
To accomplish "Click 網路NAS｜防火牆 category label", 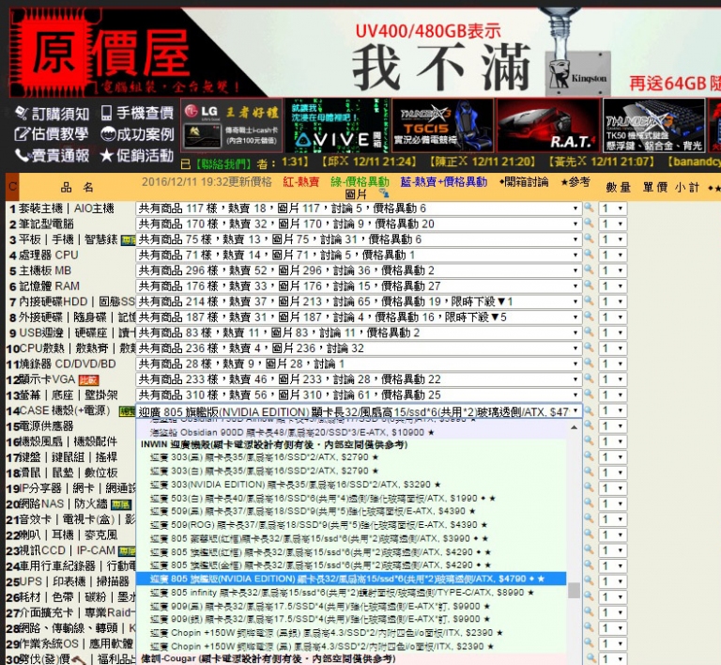I will tap(63, 504).
